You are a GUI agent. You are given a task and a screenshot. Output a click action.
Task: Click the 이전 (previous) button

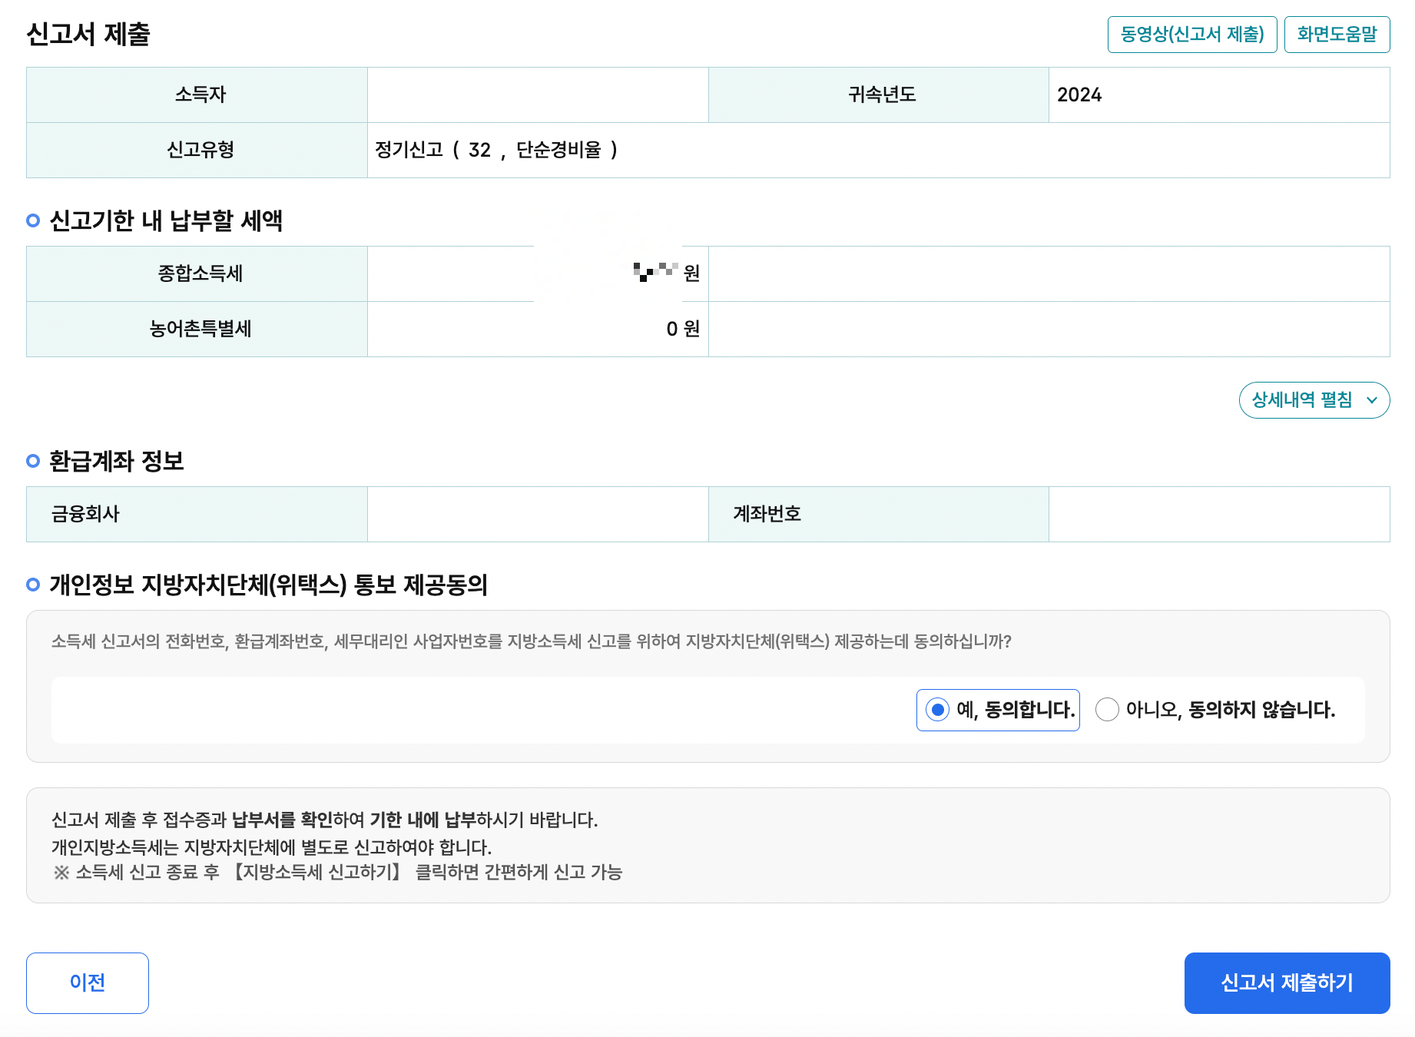tap(87, 982)
